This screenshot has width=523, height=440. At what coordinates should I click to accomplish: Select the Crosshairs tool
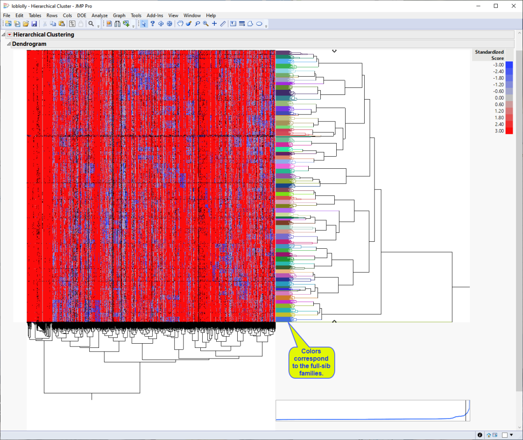tap(214, 24)
